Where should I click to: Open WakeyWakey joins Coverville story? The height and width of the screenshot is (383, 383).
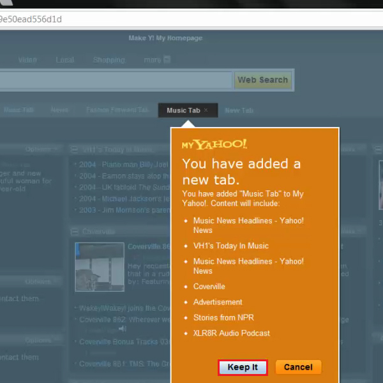pyautogui.click(x=124, y=308)
